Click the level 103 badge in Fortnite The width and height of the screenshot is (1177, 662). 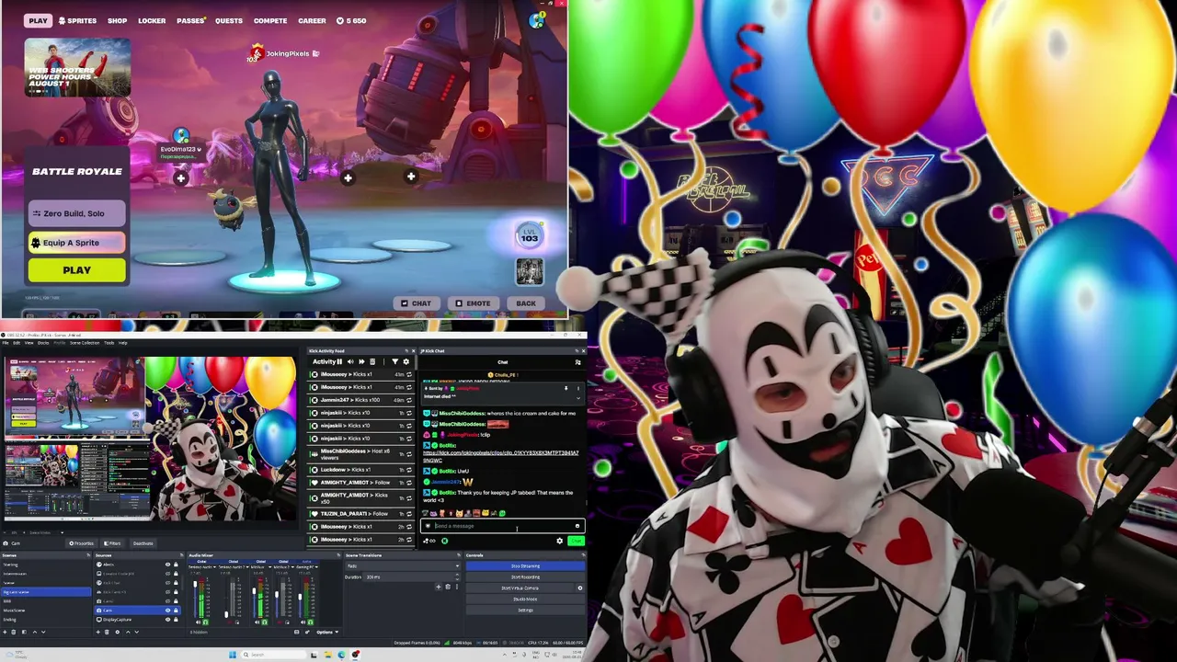[530, 236]
